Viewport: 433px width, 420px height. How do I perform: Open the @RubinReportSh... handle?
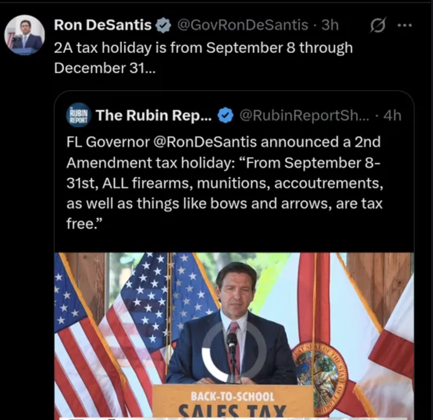coord(304,115)
